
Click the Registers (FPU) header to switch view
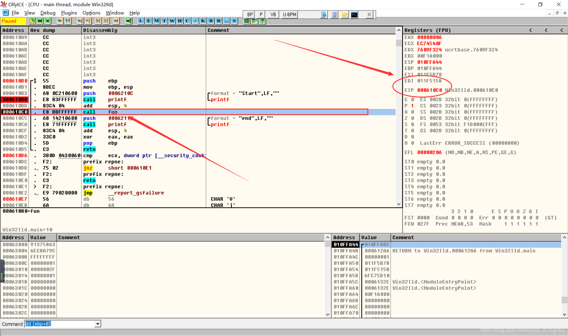[427, 30]
